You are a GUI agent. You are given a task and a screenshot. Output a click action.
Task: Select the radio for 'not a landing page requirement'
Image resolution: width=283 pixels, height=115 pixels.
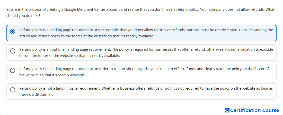point(13,90)
